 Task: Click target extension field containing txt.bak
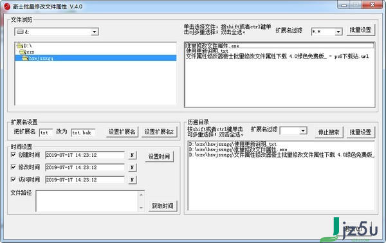point(83,132)
